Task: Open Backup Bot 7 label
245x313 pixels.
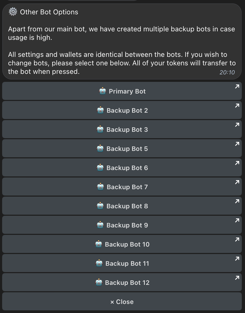Action: [127, 187]
